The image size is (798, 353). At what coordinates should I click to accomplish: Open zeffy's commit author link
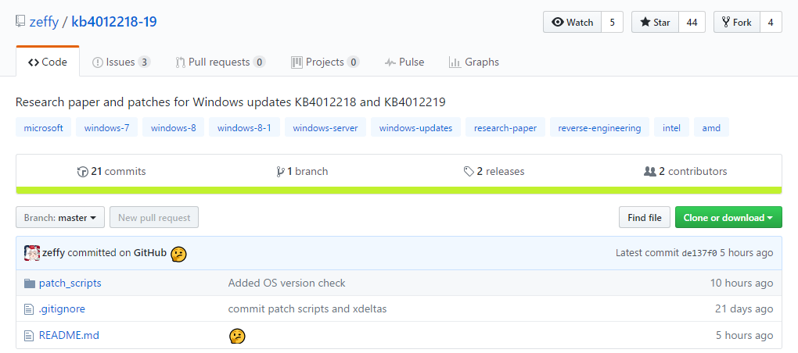coord(53,253)
